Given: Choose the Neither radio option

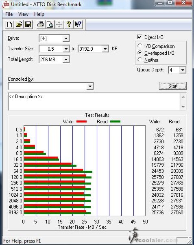Looking at the screenshot, I should [x=140, y=60].
